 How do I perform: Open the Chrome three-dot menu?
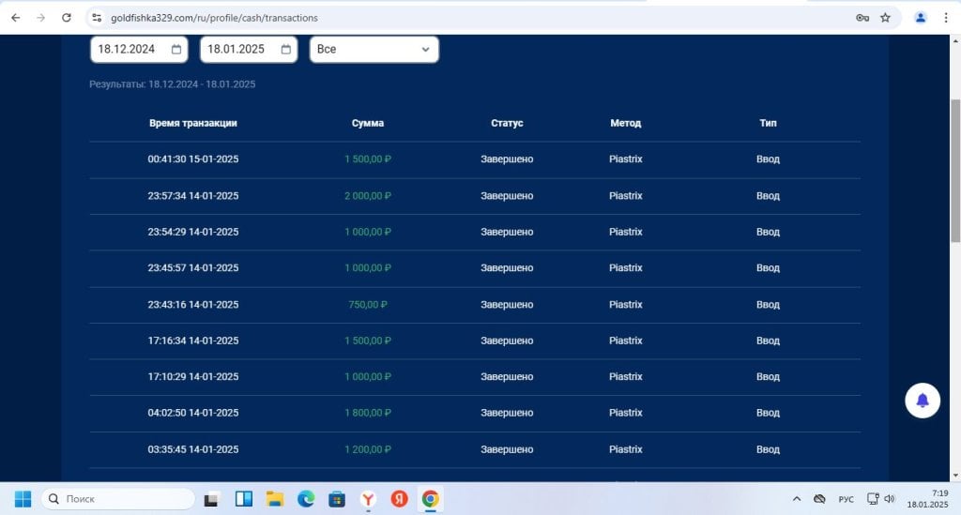click(946, 18)
